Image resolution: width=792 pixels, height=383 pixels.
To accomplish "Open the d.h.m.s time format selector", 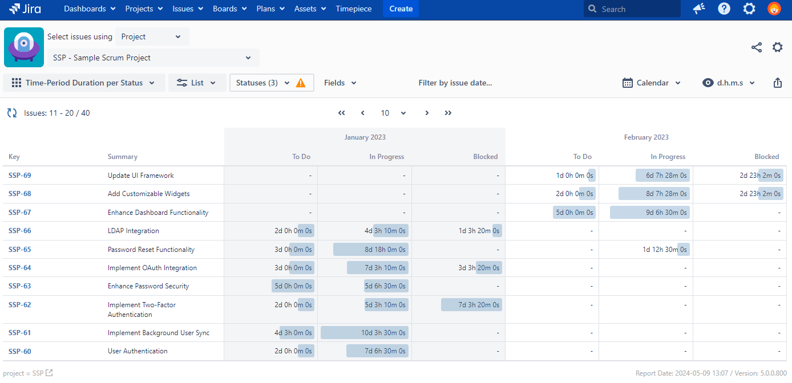I will (729, 83).
